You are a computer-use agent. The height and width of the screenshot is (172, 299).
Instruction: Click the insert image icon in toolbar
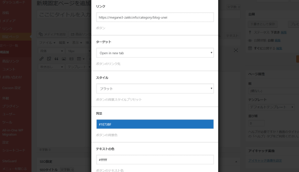(64, 59)
